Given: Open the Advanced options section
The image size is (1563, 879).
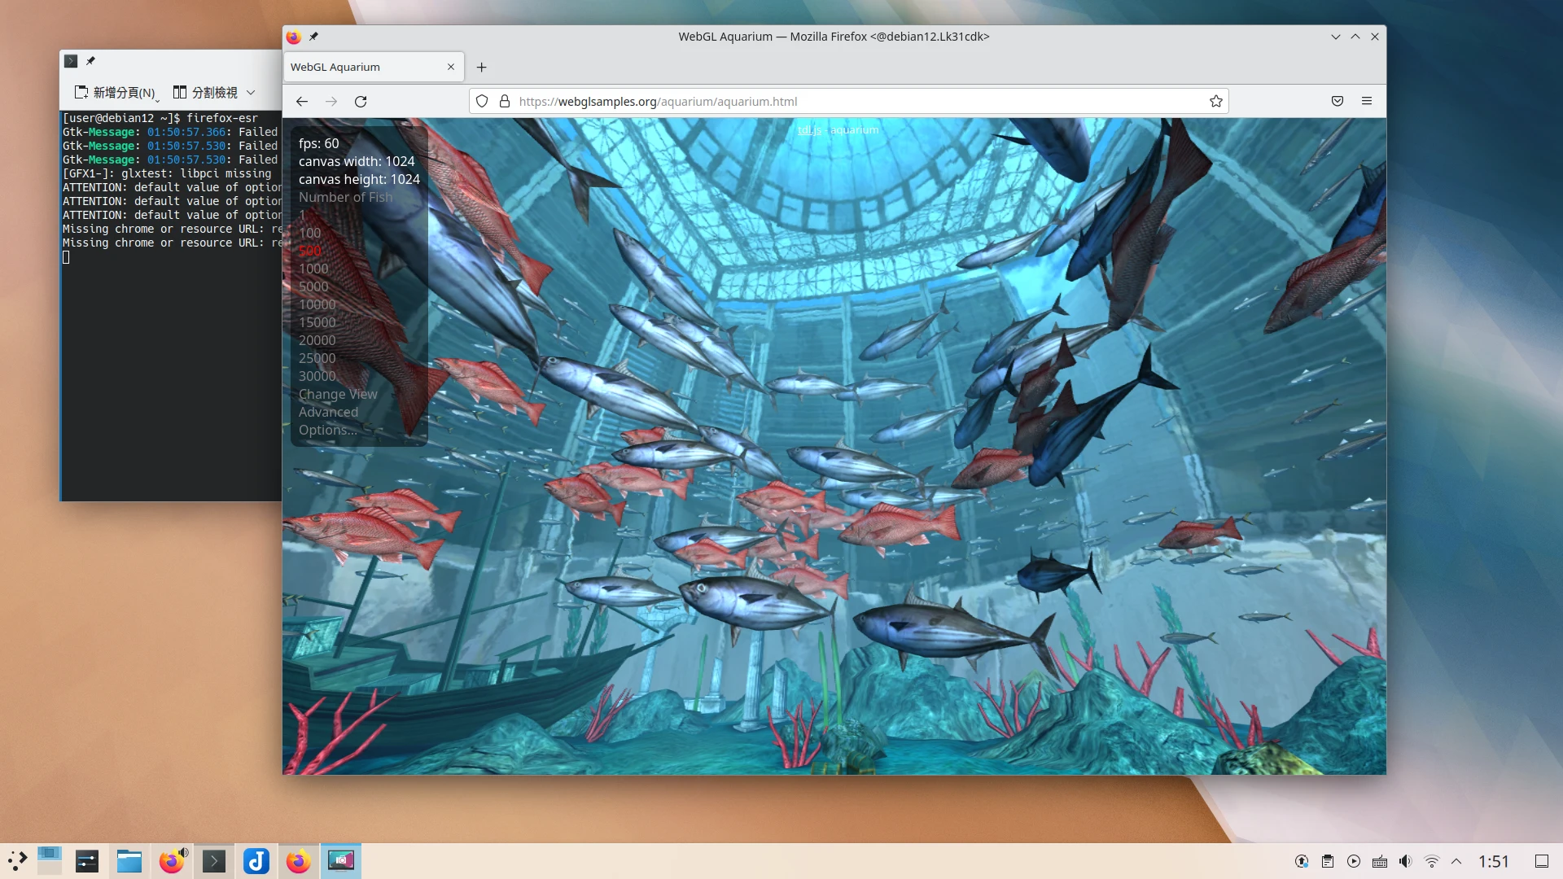Looking at the screenshot, I should click(x=328, y=412).
